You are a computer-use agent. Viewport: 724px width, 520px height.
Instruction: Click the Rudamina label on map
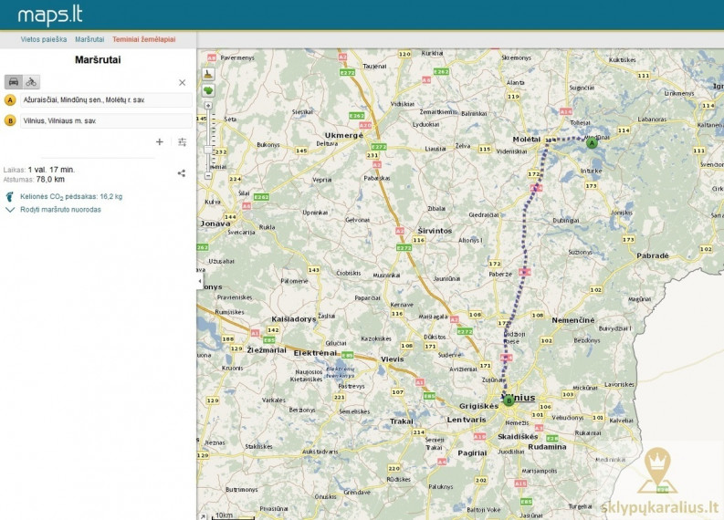coord(547,447)
